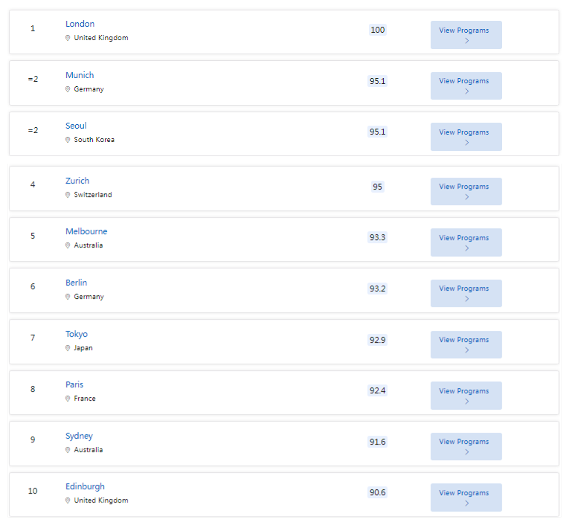Click the location pin next to Japan

[68, 348]
